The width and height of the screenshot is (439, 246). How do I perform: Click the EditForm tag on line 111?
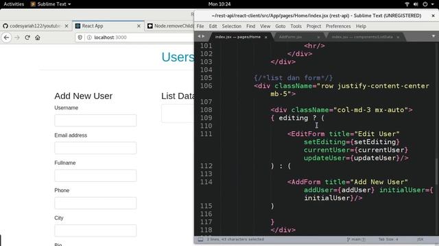[x=306, y=134]
